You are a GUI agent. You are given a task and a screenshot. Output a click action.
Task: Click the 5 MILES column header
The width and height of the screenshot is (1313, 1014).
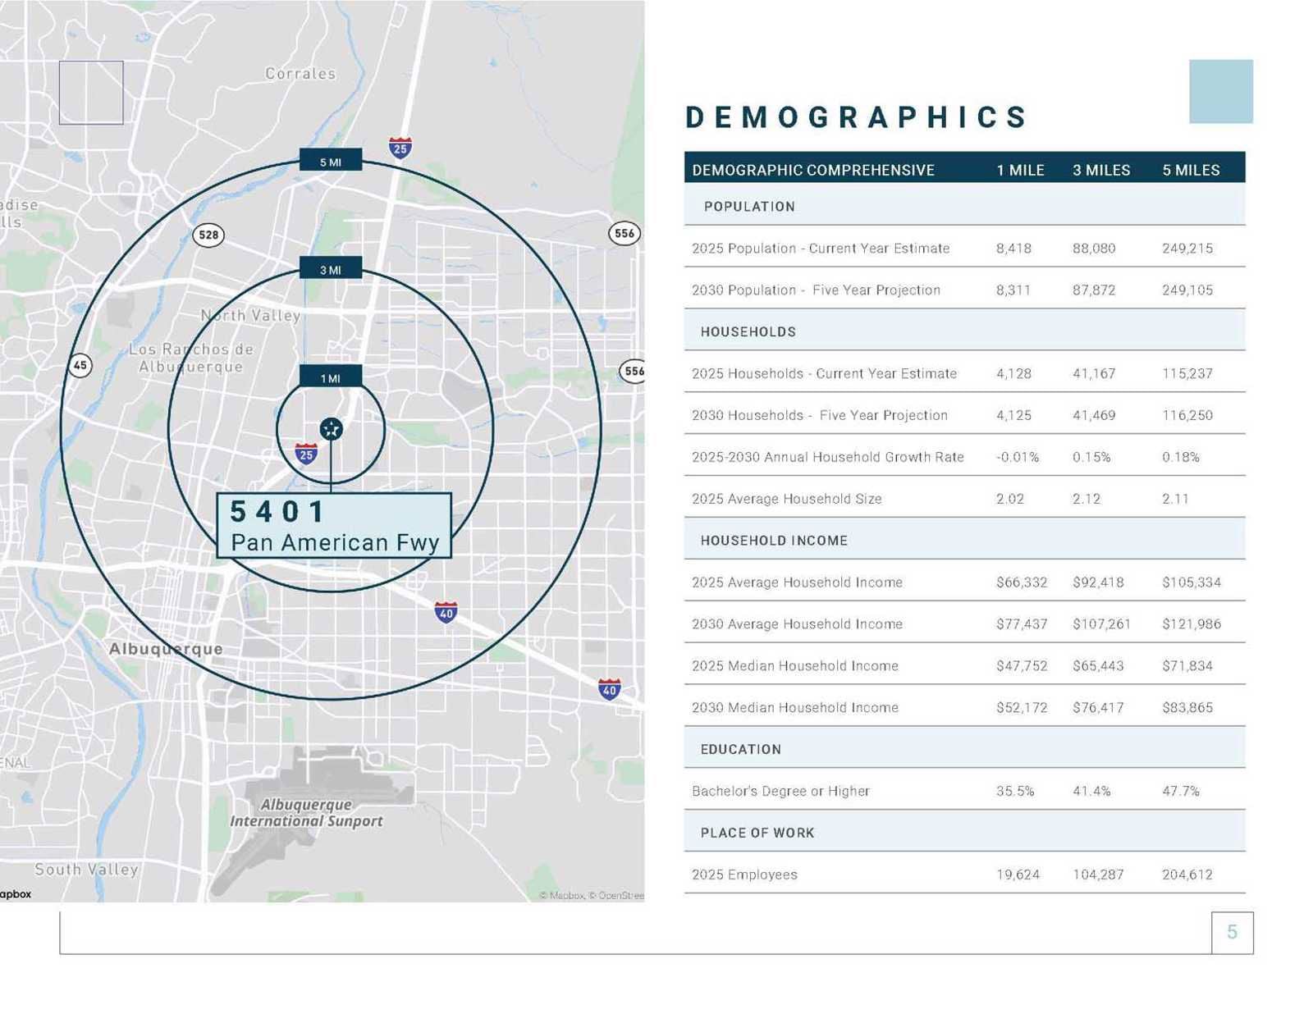point(1191,170)
